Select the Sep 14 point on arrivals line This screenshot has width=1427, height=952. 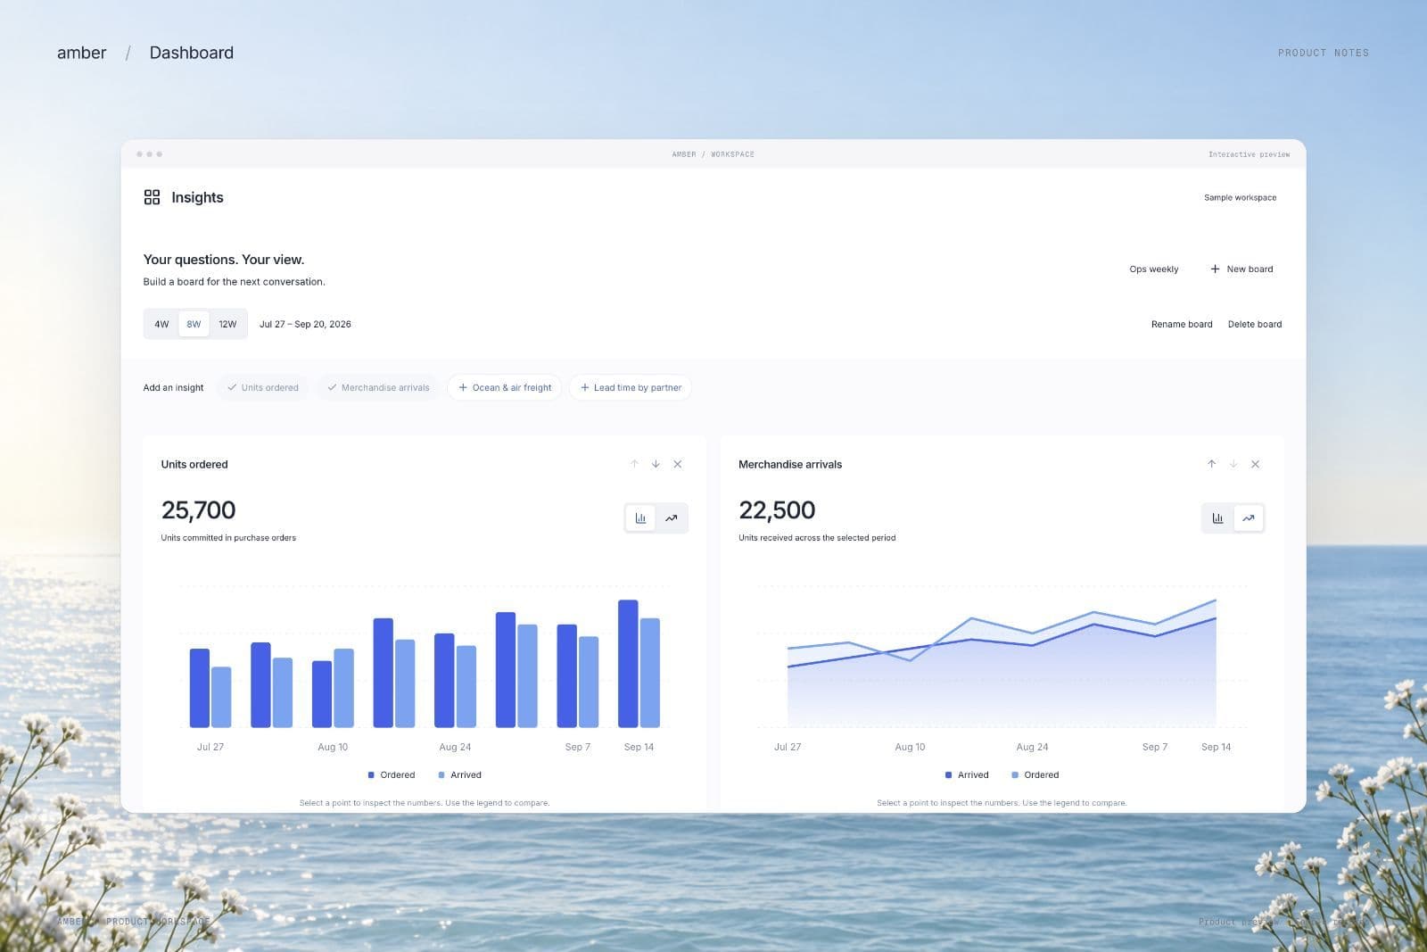click(x=1216, y=618)
